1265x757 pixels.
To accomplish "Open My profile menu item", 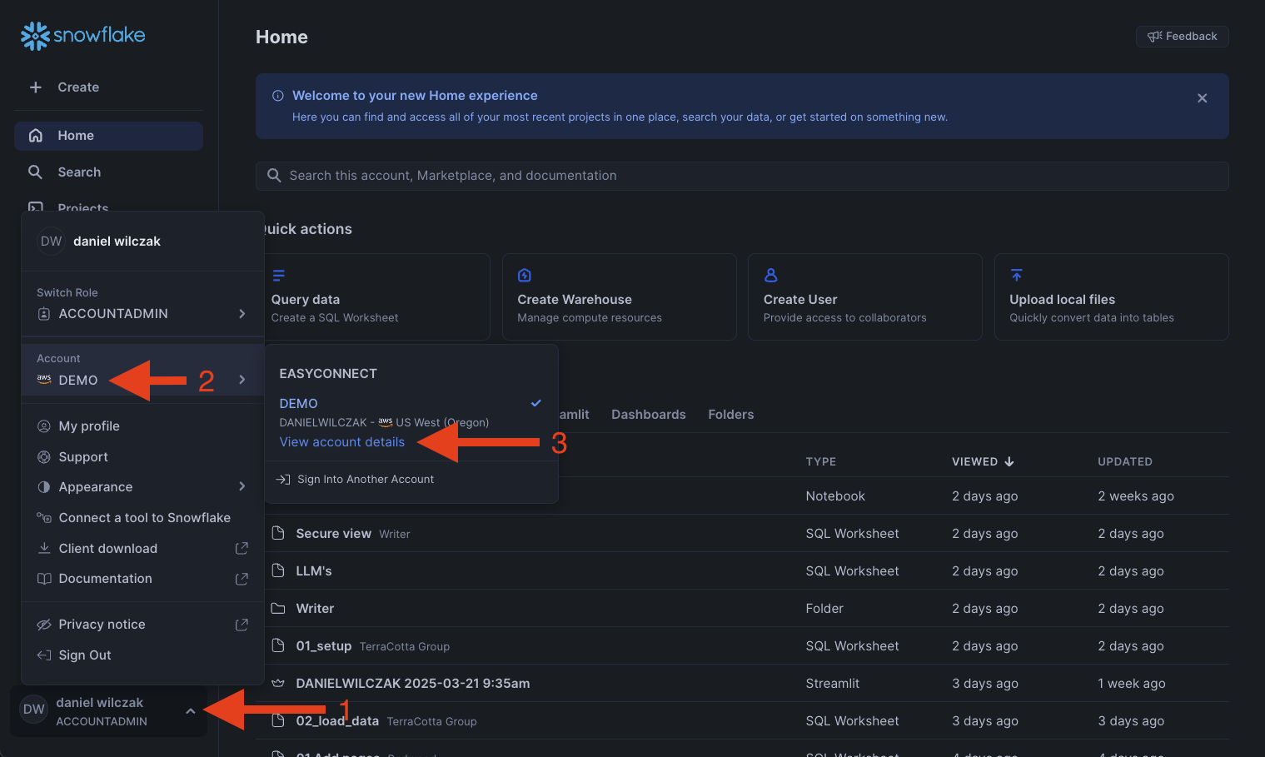I will pos(89,426).
